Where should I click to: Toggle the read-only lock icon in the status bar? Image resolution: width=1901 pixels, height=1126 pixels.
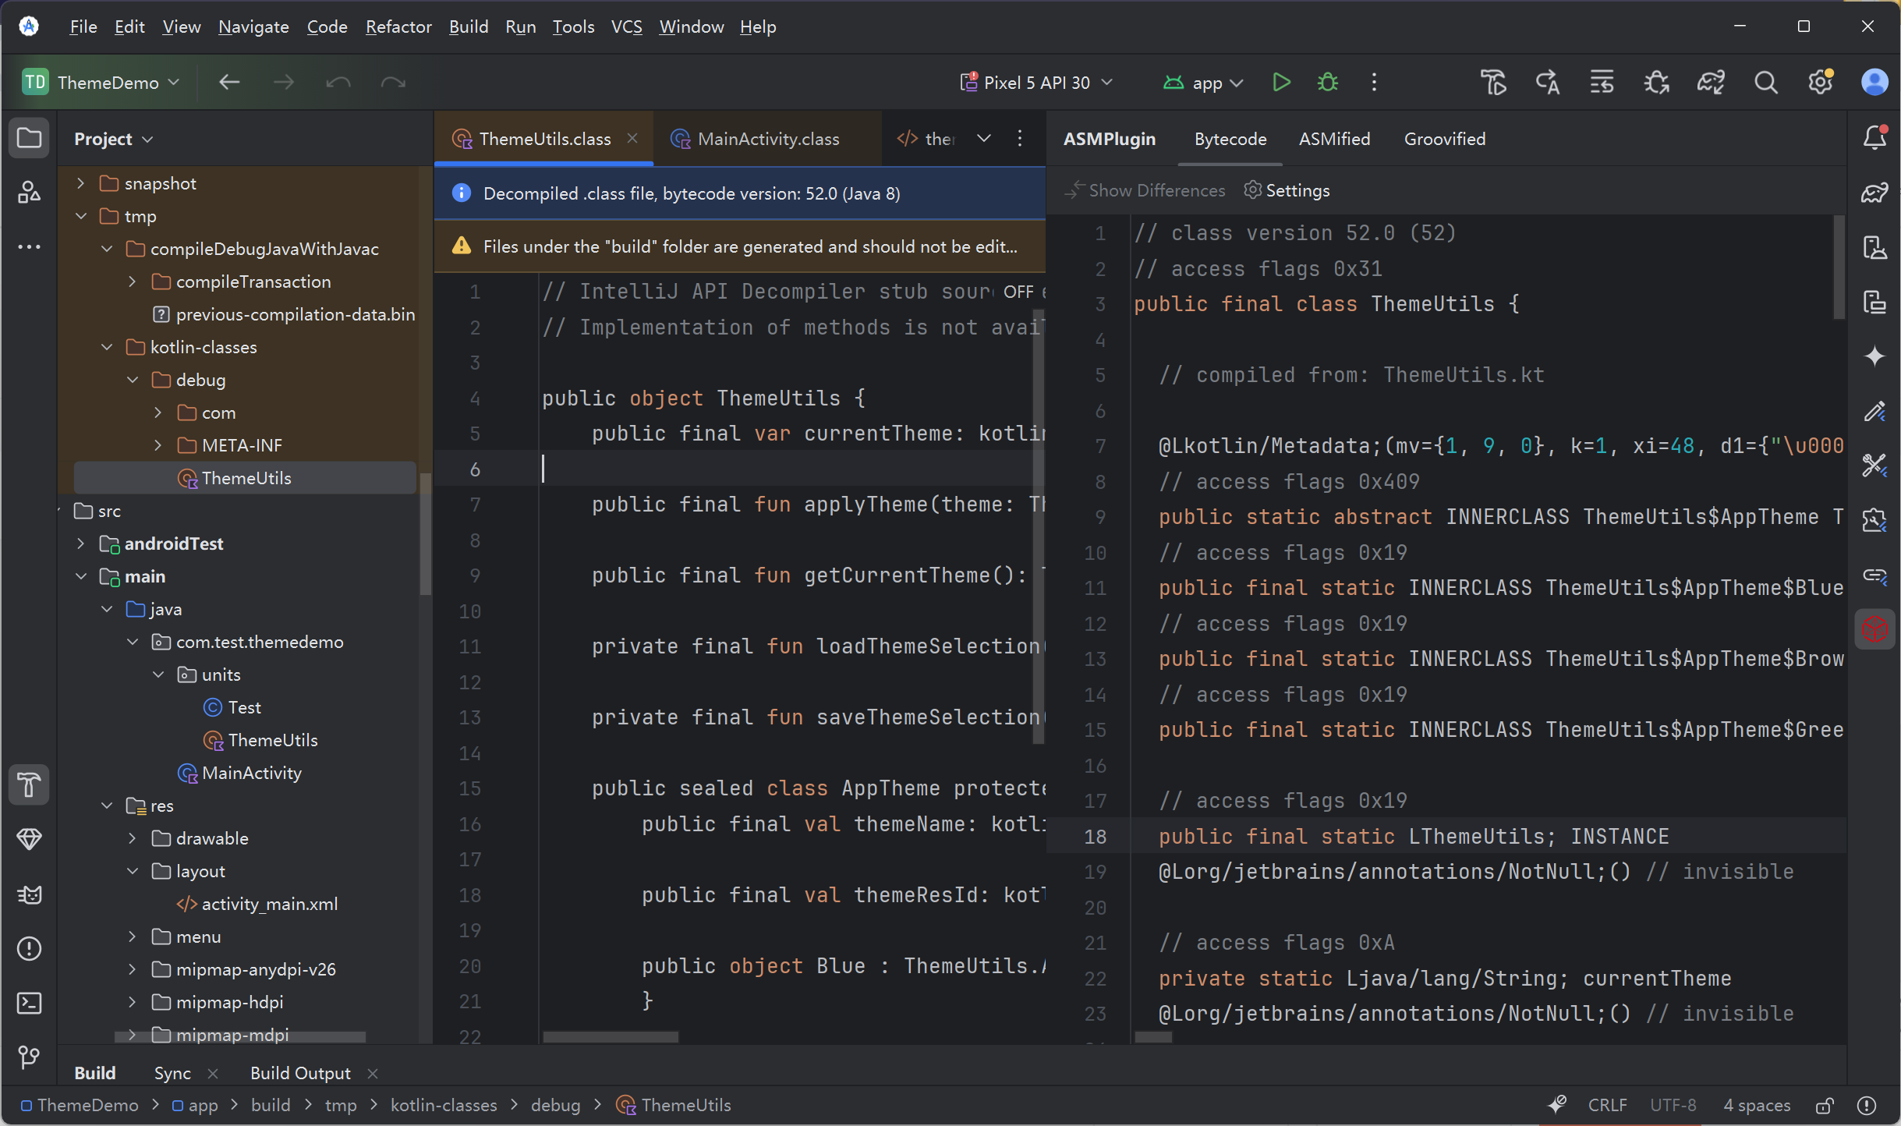pyautogui.click(x=1825, y=1106)
